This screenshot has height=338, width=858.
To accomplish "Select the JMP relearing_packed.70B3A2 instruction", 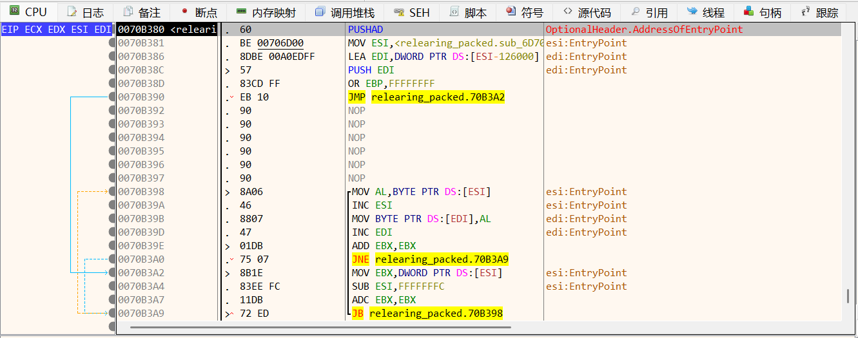I will [426, 97].
